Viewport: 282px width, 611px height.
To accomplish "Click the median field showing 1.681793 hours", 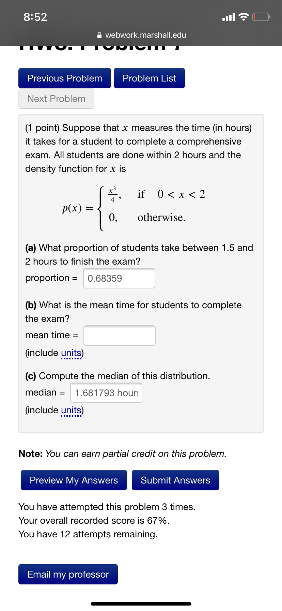I will coord(106,393).
